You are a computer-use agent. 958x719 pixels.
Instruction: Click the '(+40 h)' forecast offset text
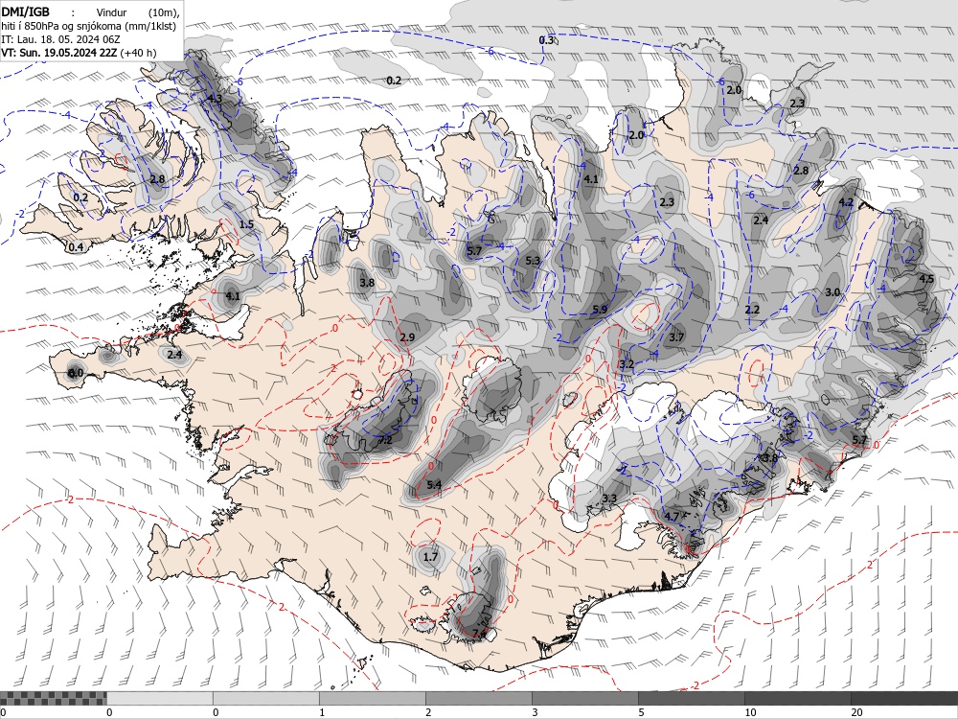click(139, 53)
